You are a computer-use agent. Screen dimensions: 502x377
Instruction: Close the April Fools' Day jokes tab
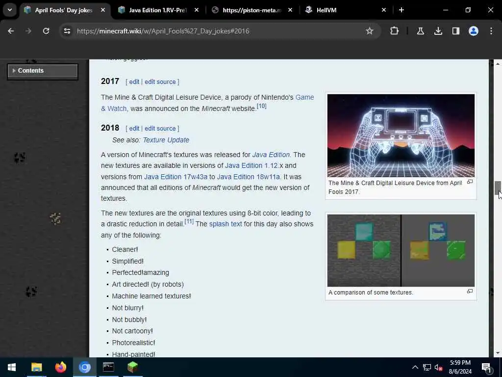(103, 10)
